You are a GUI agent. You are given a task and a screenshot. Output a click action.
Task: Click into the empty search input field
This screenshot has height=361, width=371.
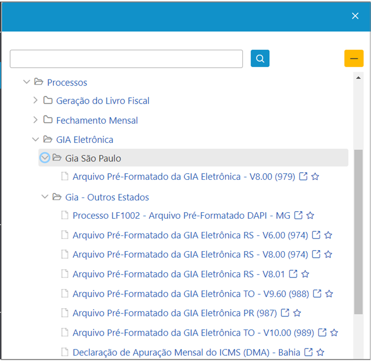click(x=126, y=59)
